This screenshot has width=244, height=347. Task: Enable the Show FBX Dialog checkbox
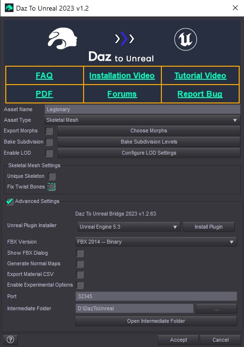click(80, 253)
